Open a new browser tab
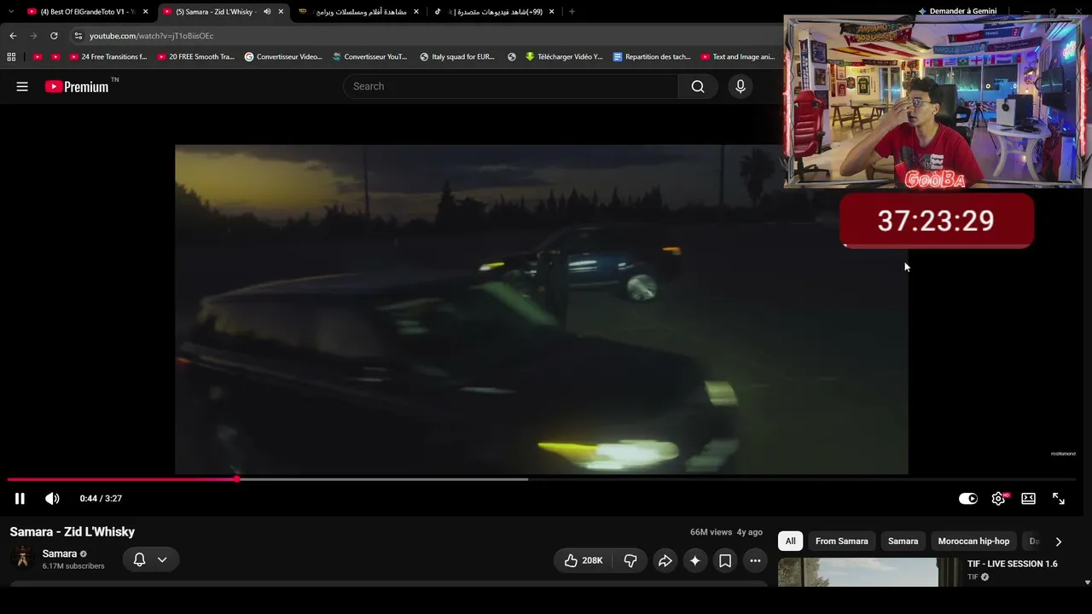Screen dimensions: 1092x614 572,12
